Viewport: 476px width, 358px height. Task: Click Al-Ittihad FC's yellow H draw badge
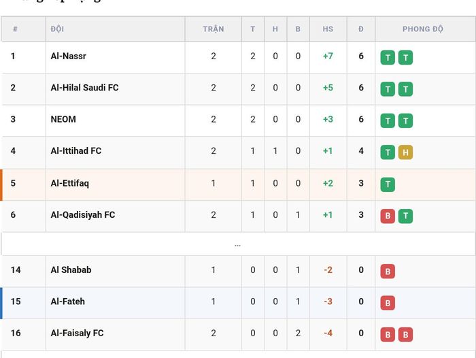coord(405,152)
